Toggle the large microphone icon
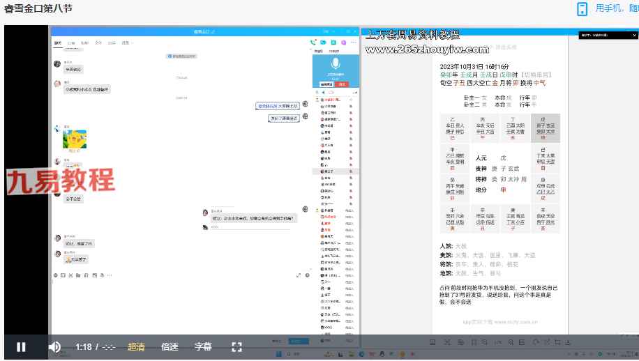Screen dimensions: 639x361 pyautogui.click(x=336, y=63)
